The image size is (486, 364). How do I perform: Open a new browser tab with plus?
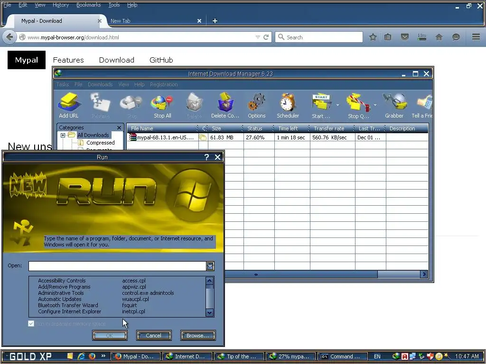tap(215, 21)
